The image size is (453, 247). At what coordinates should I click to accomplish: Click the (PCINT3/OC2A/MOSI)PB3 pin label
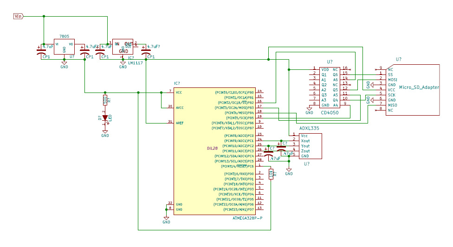pyautogui.click(x=234, y=108)
